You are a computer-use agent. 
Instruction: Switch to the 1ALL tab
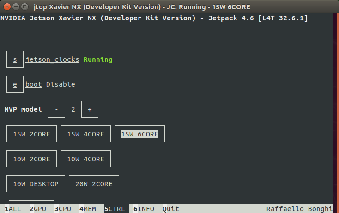point(13,209)
